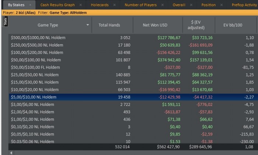The width and height of the screenshot is (258, 155).
Task: Open the vertical Stats side panel
Action: pyautogui.click(x=5, y=22)
